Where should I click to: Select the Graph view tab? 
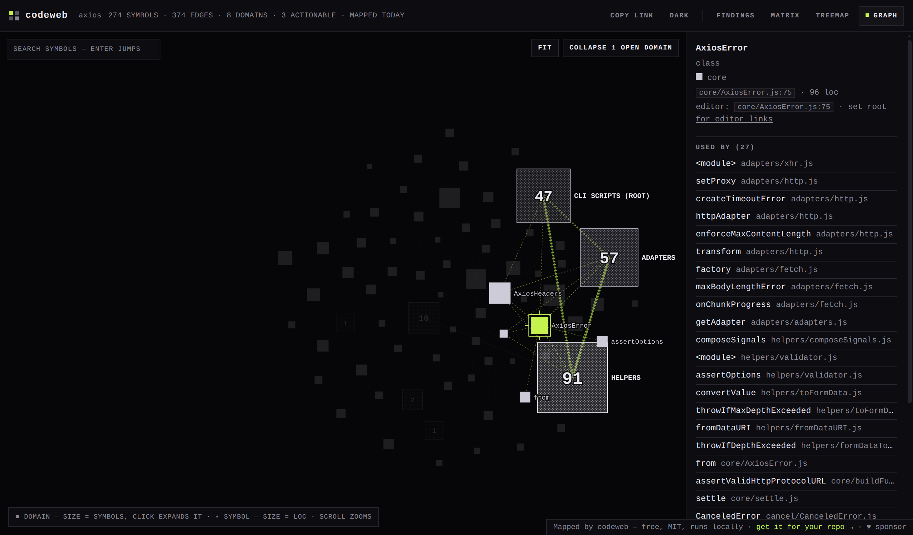pos(881,16)
